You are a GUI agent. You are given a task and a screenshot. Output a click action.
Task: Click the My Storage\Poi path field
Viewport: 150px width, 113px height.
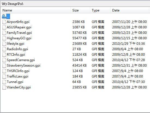pos(75,4)
